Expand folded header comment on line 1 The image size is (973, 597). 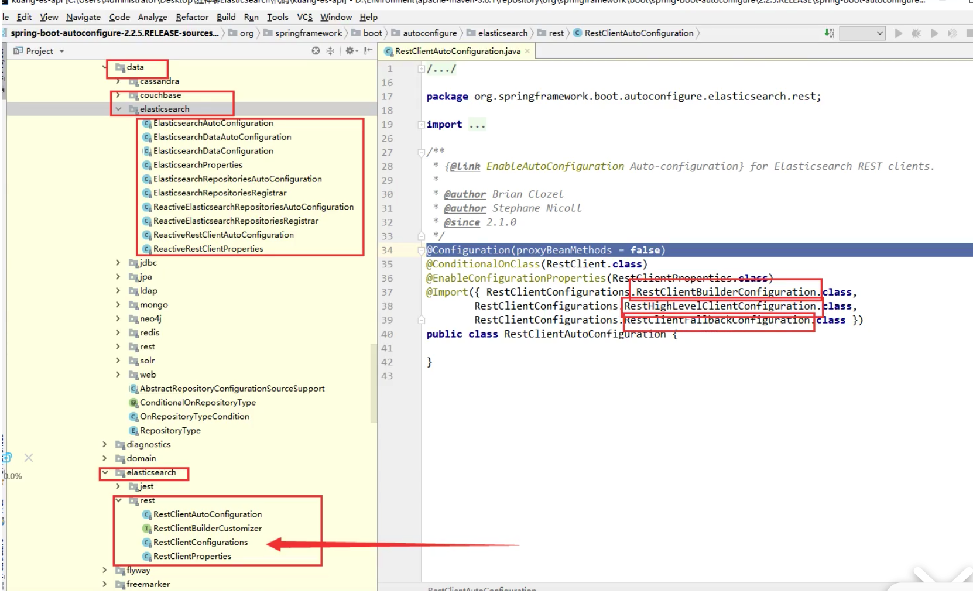[x=421, y=69]
